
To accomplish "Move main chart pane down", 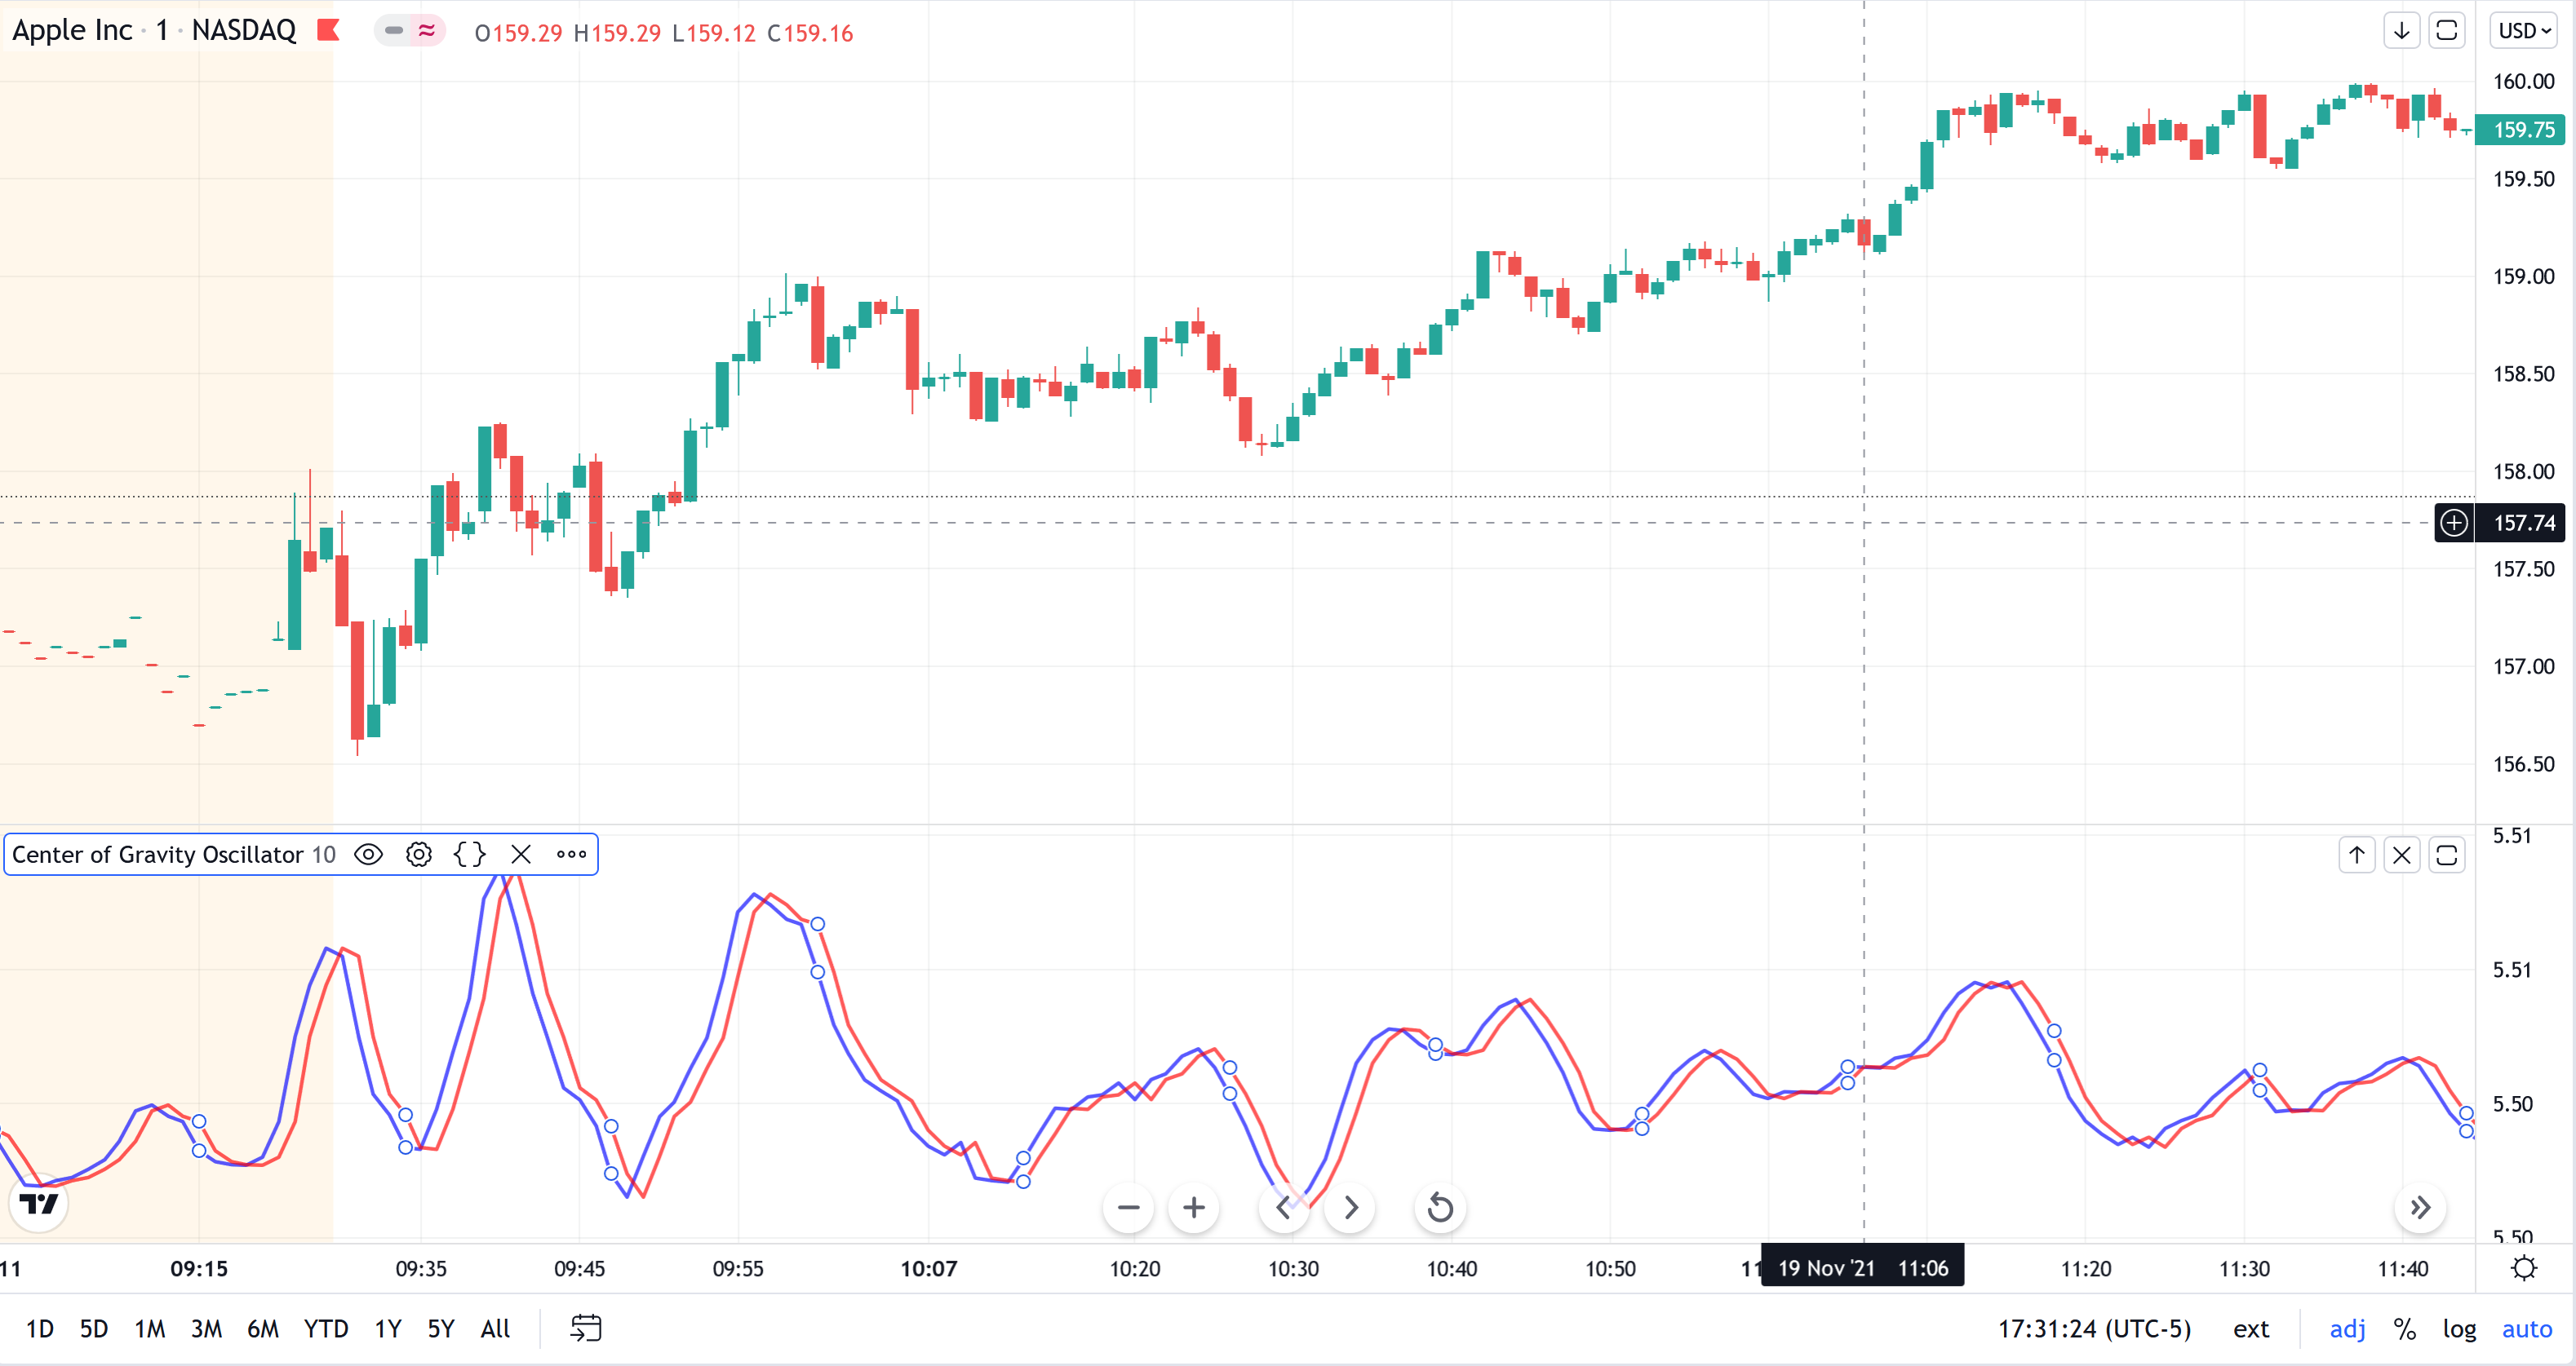I will pyautogui.click(x=2402, y=31).
